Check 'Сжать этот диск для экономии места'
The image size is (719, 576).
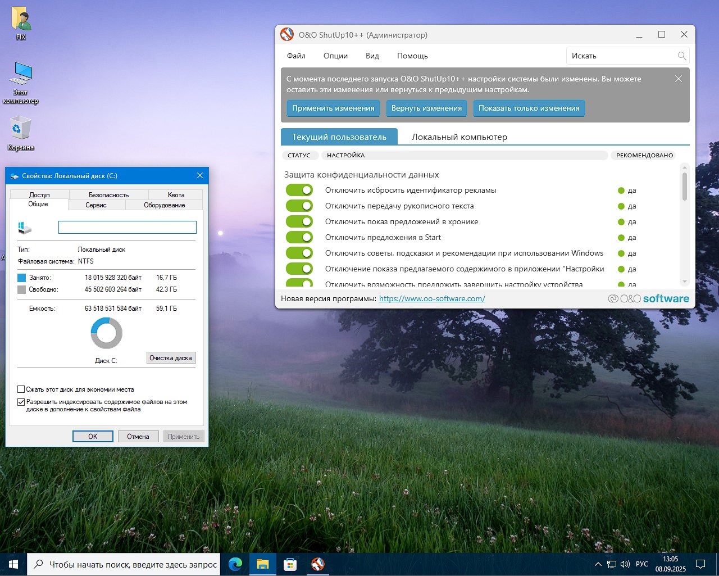click(x=21, y=389)
